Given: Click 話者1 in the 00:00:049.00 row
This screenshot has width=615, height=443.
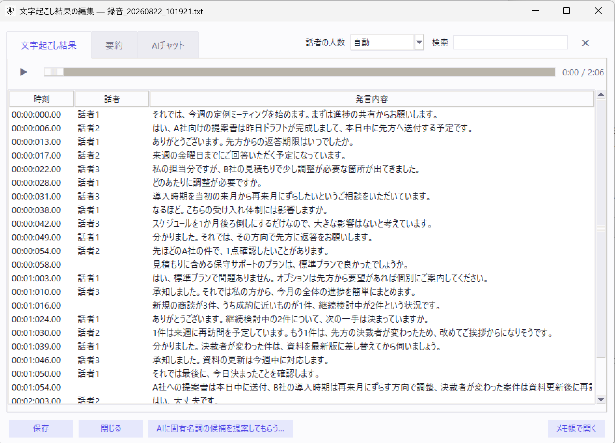Looking at the screenshot, I should (88, 237).
